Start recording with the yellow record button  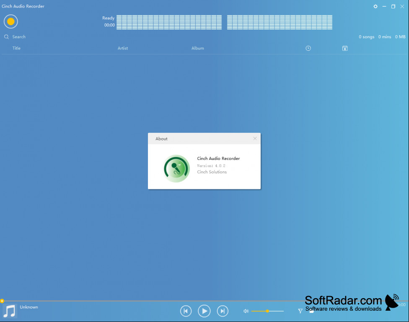click(11, 21)
